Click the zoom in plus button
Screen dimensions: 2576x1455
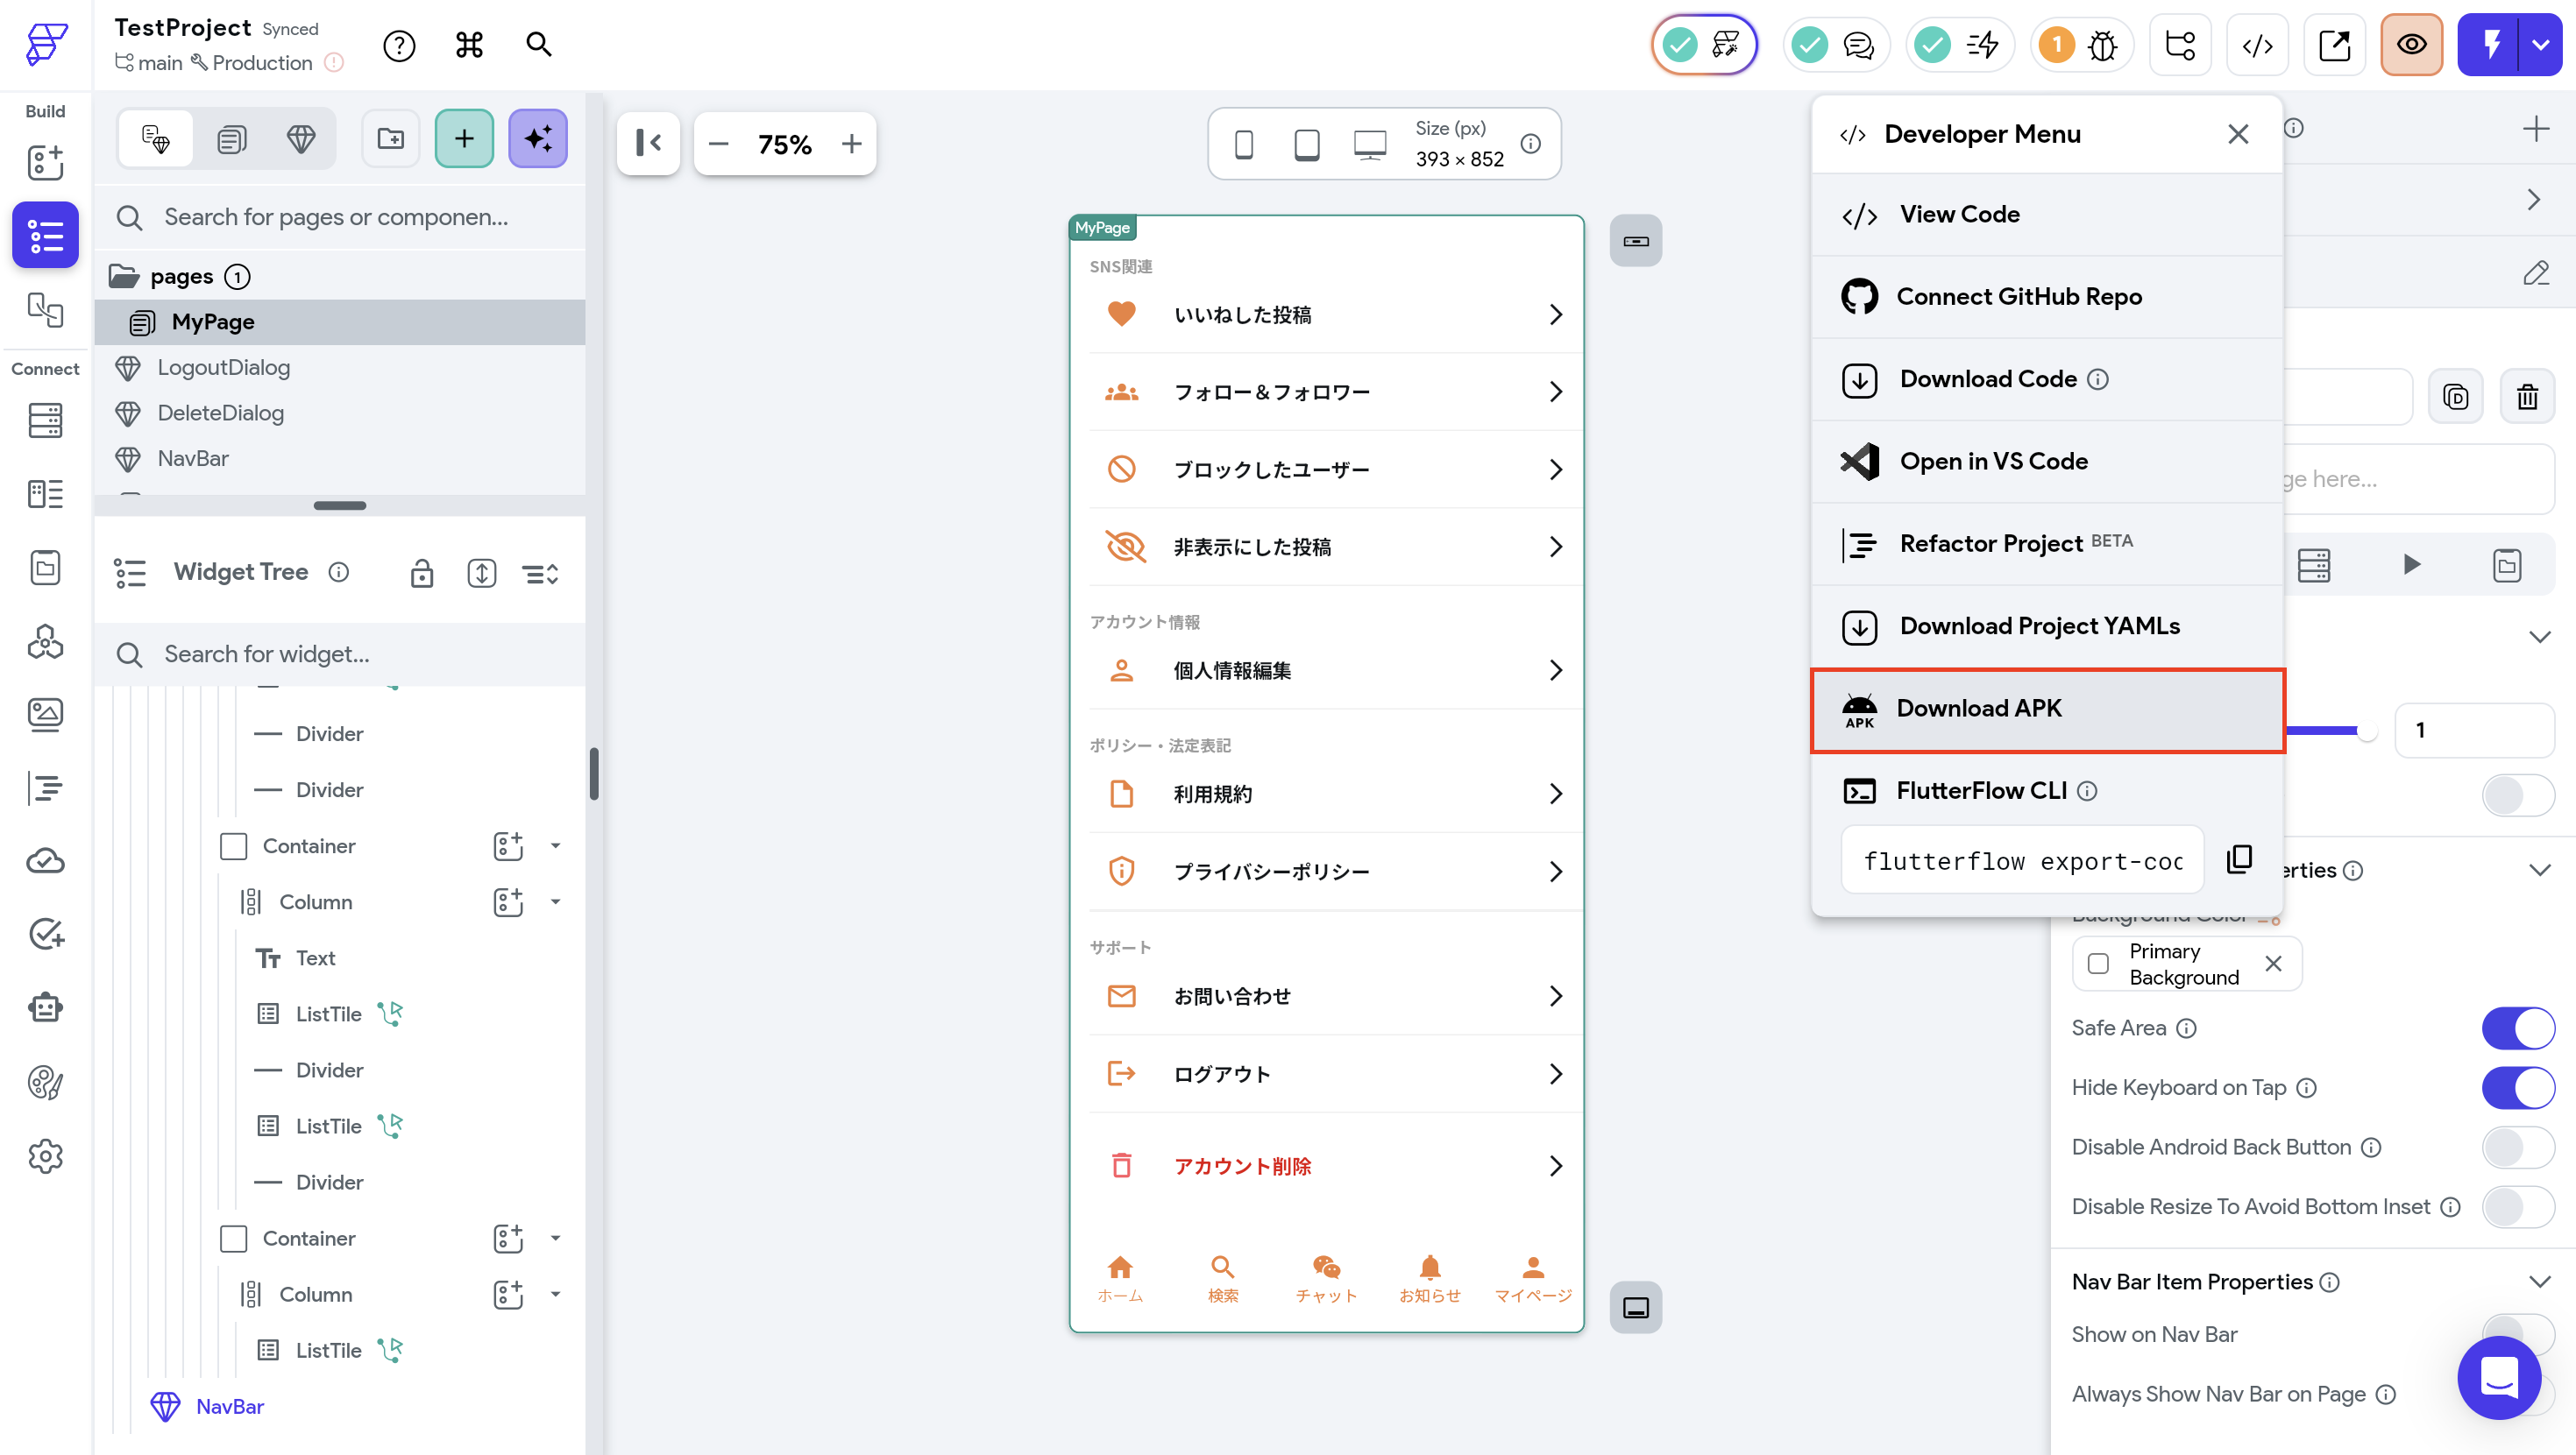point(851,144)
